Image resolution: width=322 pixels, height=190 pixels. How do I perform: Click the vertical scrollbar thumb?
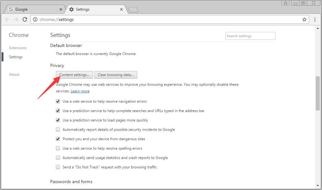coord(318,93)
